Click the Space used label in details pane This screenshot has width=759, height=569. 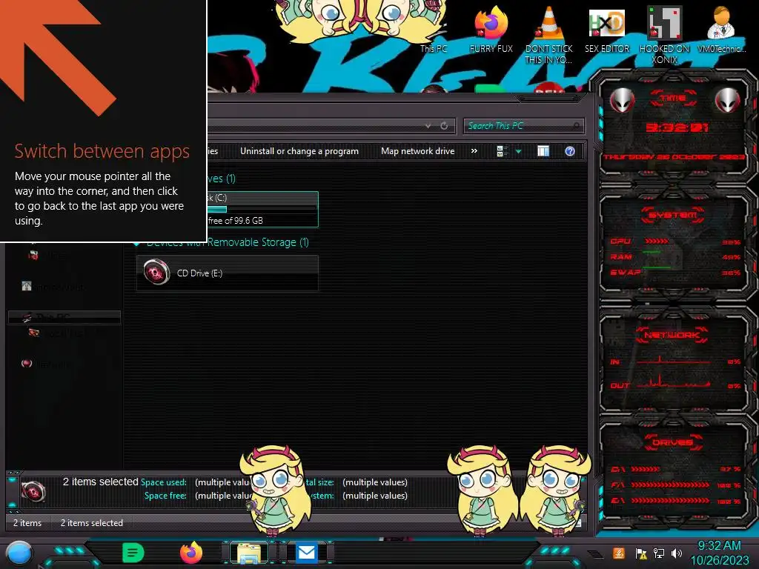[x=163, y=482]
